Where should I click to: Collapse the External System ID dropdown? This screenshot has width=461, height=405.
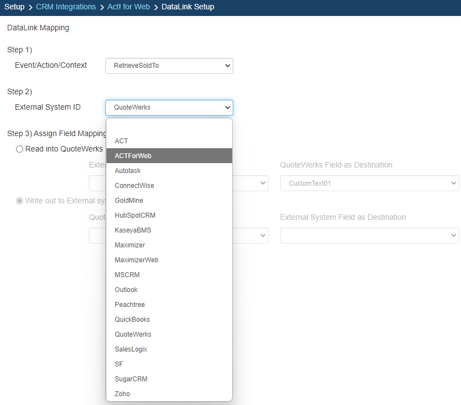pyautogui.click(x=169, y=107)
